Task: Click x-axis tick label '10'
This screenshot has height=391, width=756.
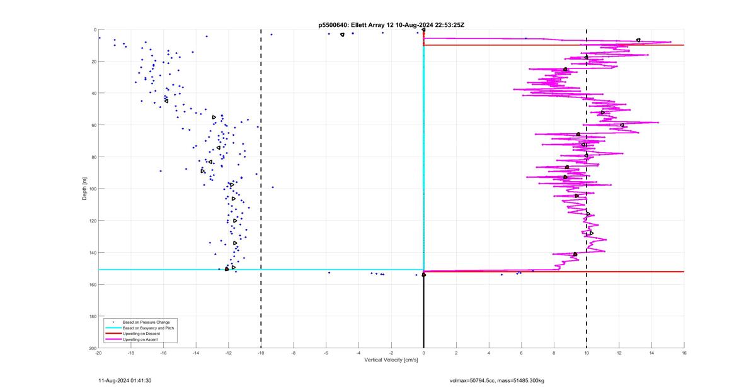Action: (587, 353)
